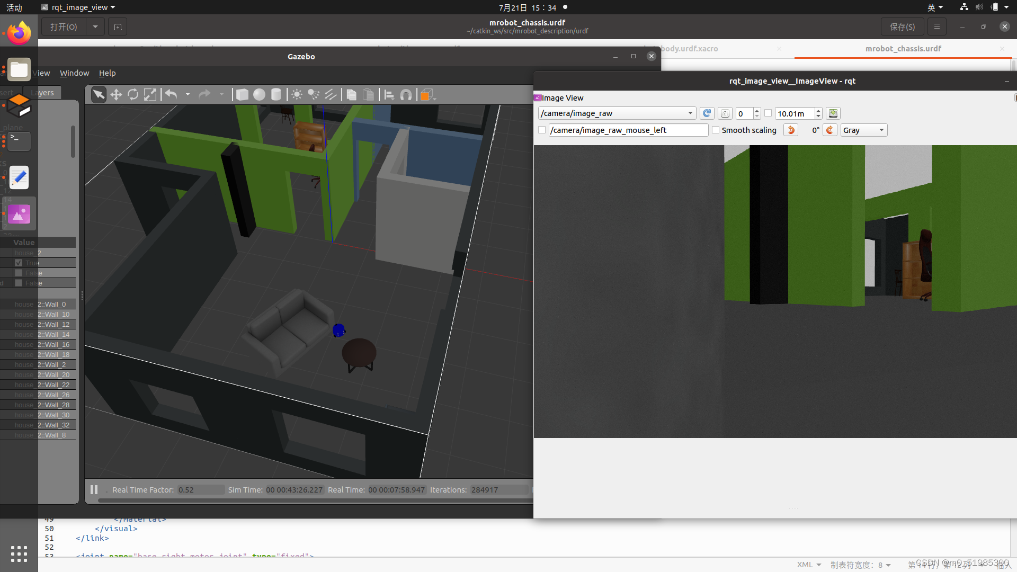Viewport: 1017px width, 572px height.
Task: Click the zoom value field showing 0
Action: (x=744, y=113)
